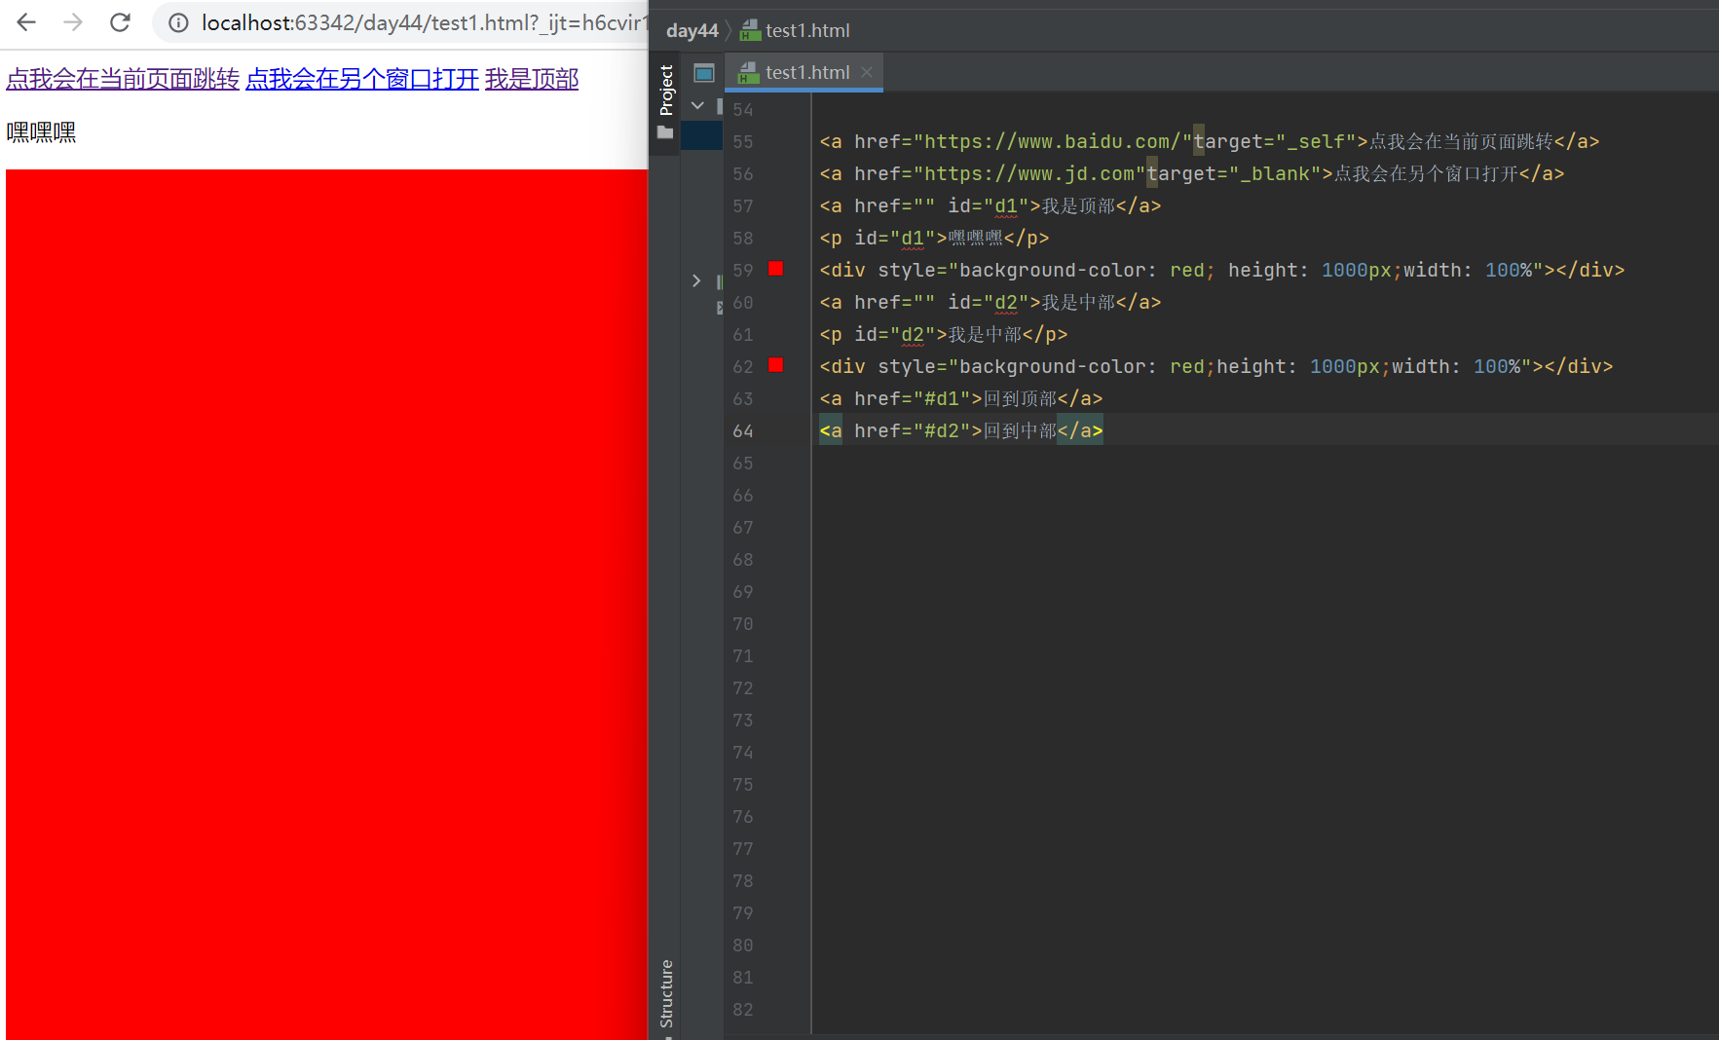Click the day44 breadcrumb
Viewport: 1719px width, 1040px height.
point(691,30)
